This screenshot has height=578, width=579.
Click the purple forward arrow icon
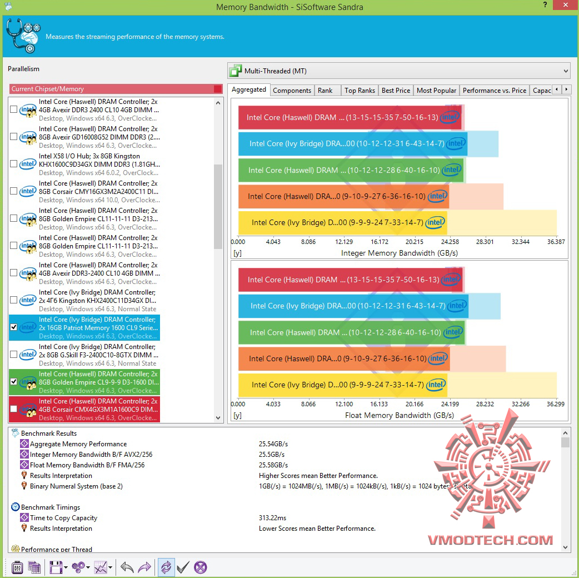click(144, 567)
